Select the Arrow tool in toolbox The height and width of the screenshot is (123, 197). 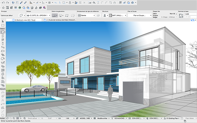[3, 21]
